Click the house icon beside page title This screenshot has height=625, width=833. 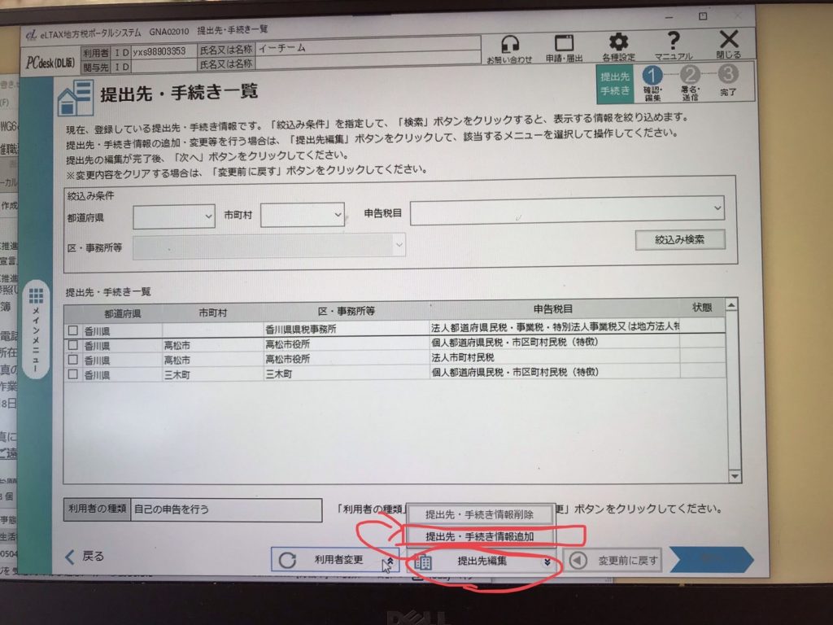(x=76, y=98)
